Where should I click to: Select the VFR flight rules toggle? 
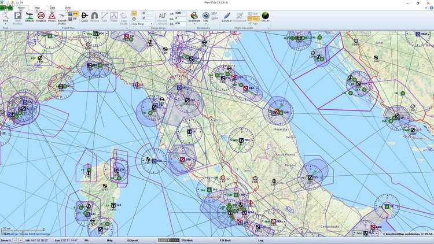(x=73, y=13)
